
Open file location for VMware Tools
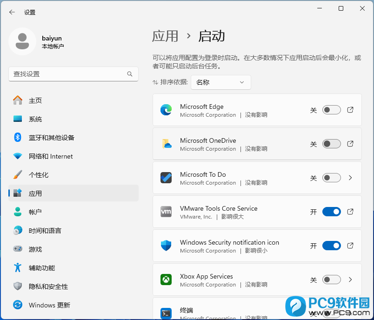350,212
